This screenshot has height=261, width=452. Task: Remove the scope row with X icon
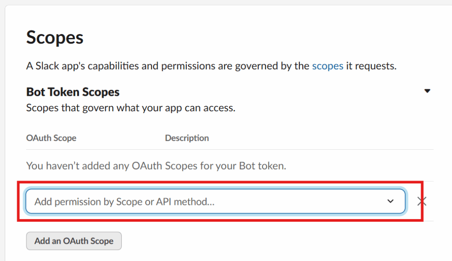point(422,201)
